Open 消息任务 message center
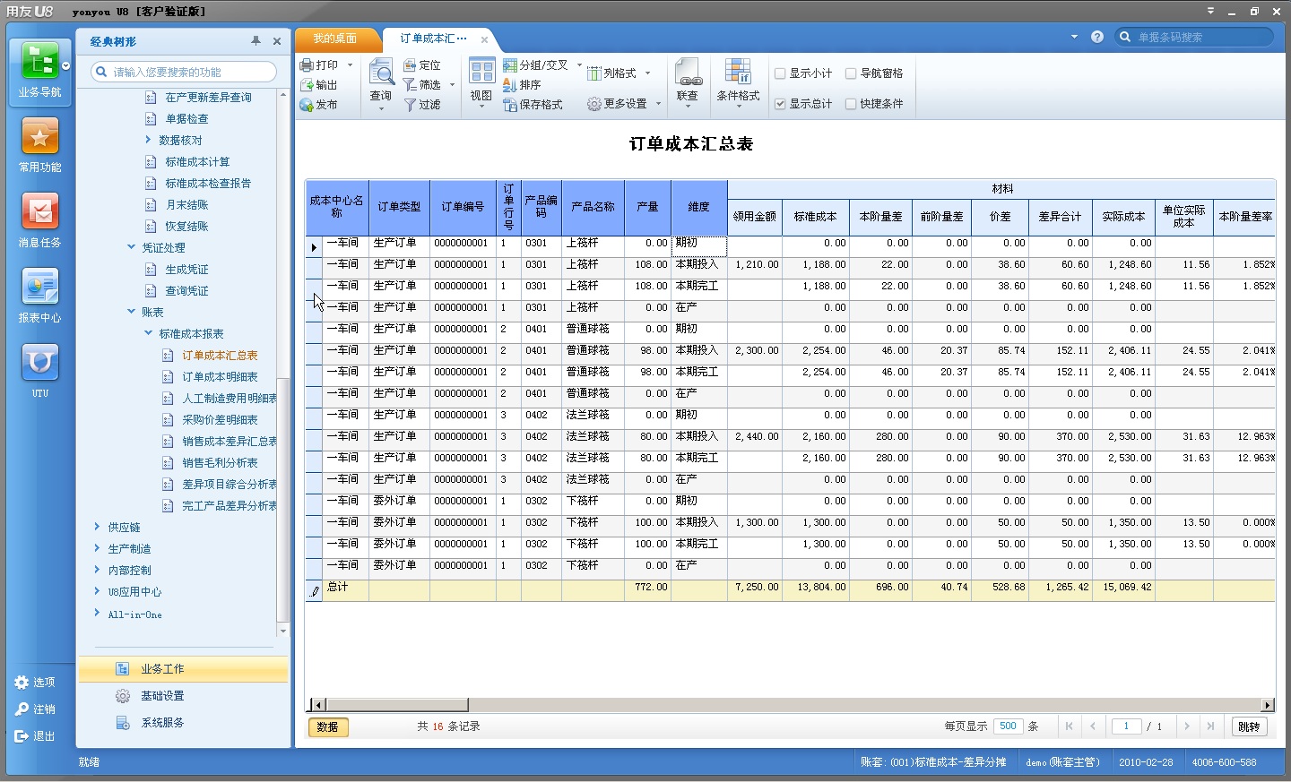 click(39, 220)
